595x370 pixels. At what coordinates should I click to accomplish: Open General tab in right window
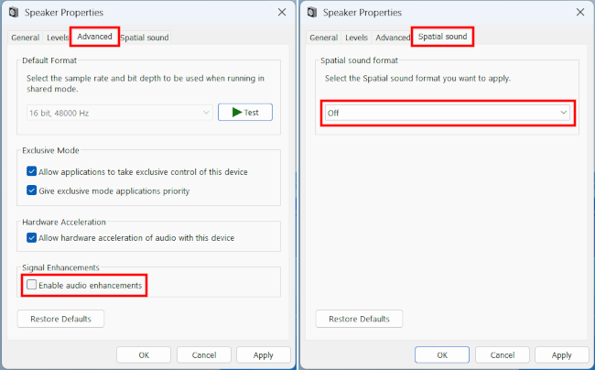[x=323, y=38]
